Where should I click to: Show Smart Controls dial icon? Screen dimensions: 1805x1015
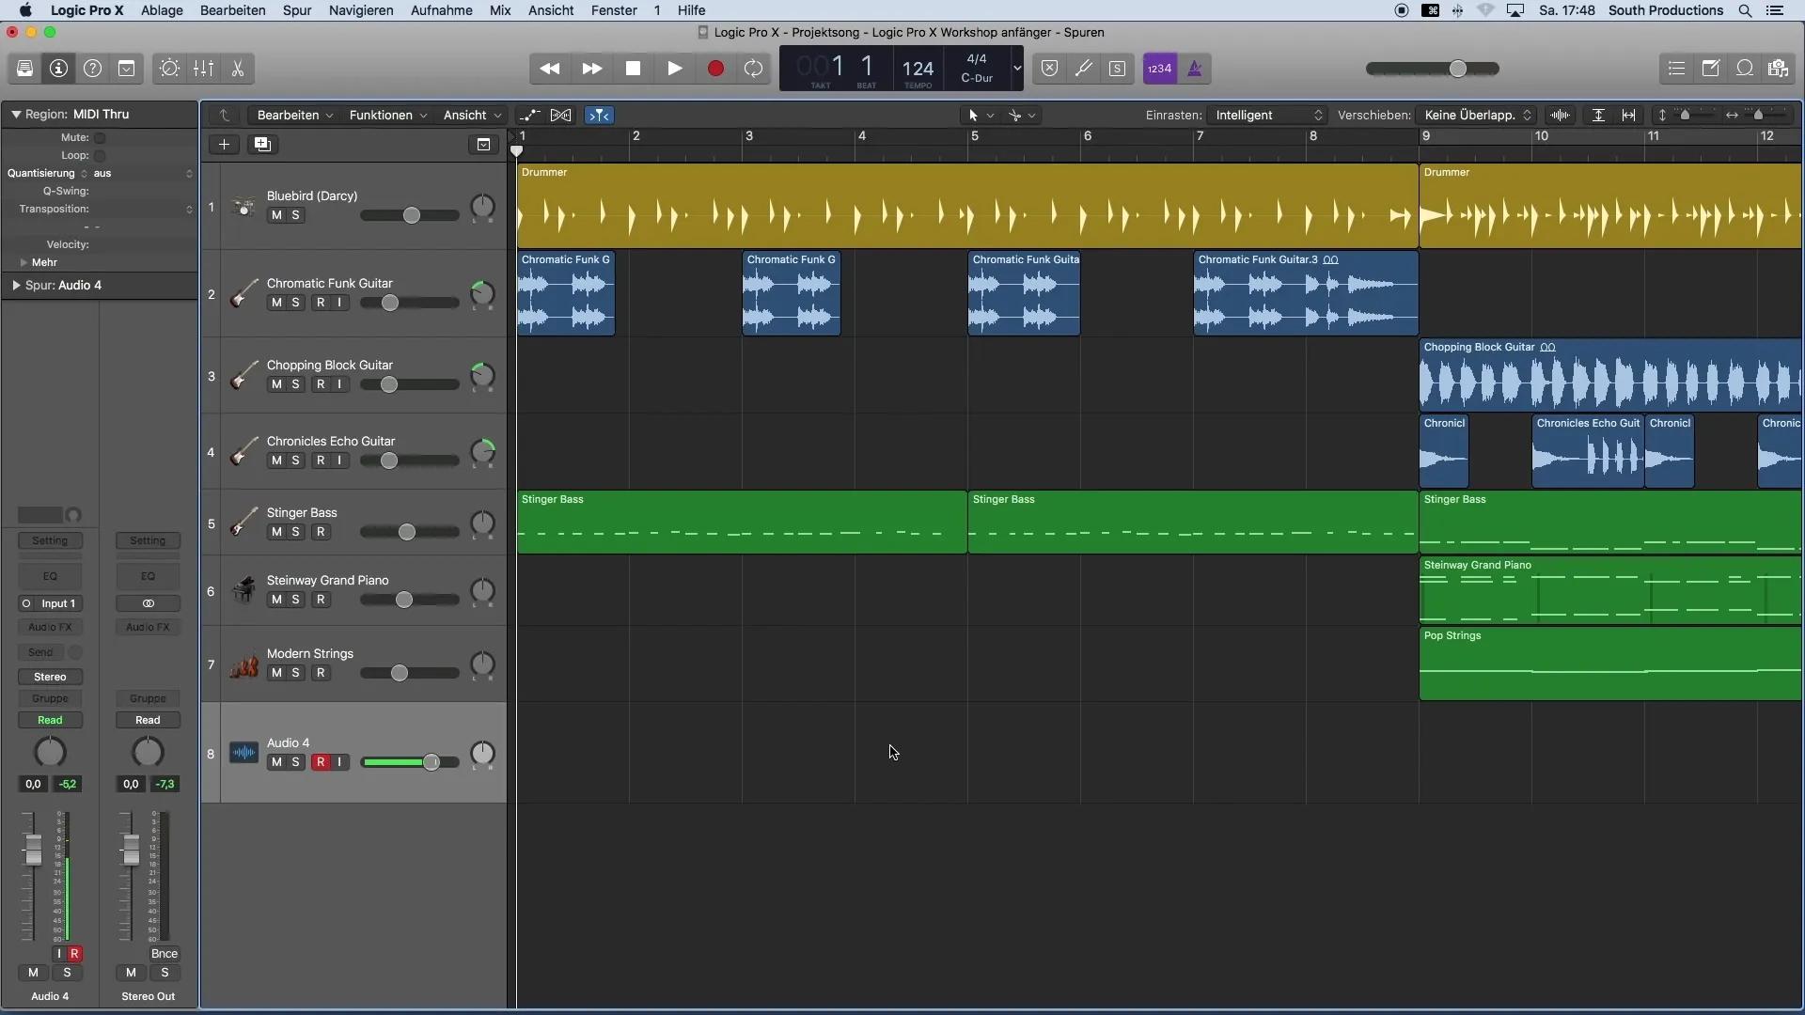pos(170,69)
